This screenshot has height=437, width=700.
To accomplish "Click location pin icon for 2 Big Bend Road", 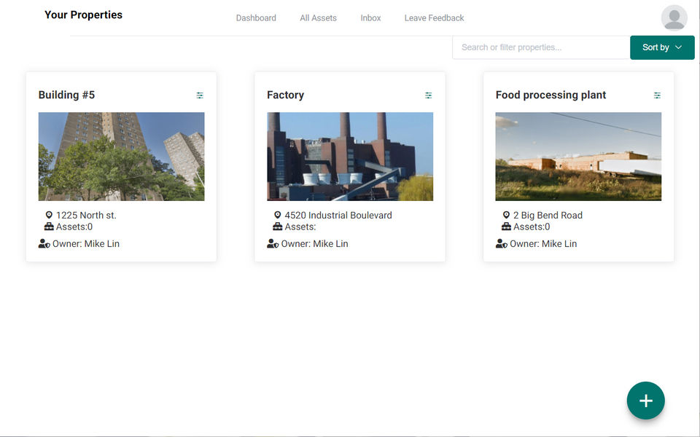I will coord(506,216).
